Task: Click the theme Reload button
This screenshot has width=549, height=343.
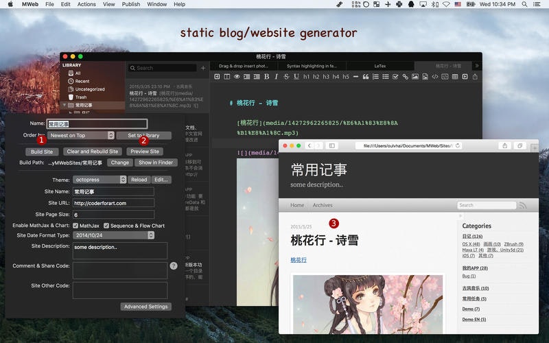Action: tap(139, 180)
